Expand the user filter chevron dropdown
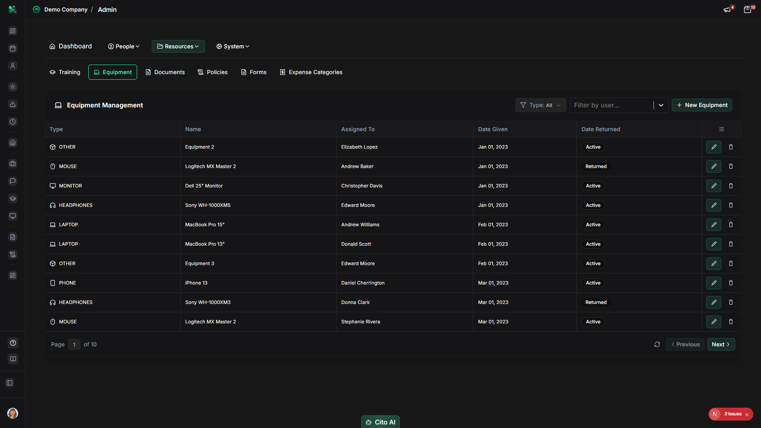This screenshot has width=761, height=428. tap(661, 105)
